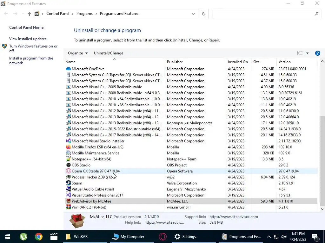
Task: Click the Mozilla Maintenance Service icon
Action: click(x=69, y=153)
